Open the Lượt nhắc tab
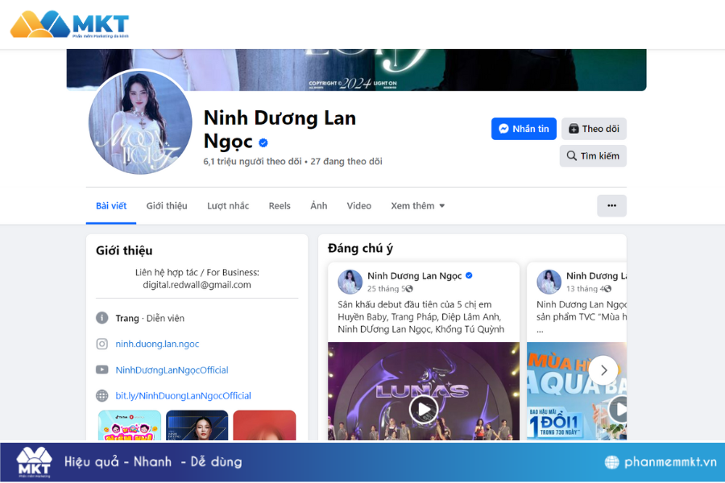725x483 pixels. (x=228, y=206)
